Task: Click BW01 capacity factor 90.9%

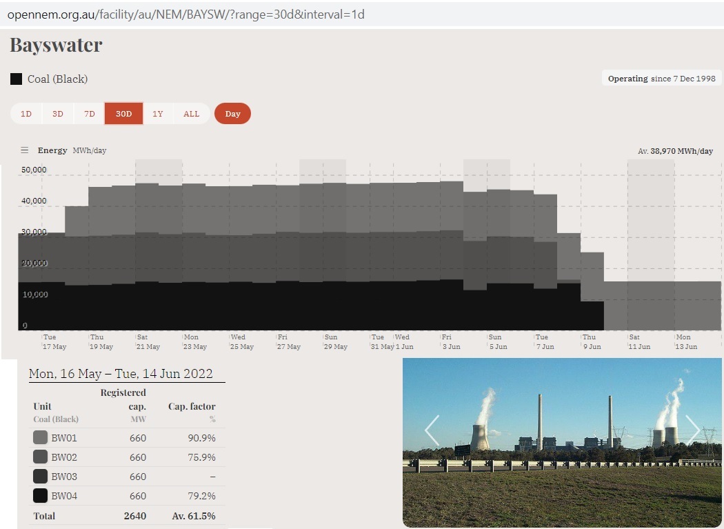Action: (x=202, y=437)
